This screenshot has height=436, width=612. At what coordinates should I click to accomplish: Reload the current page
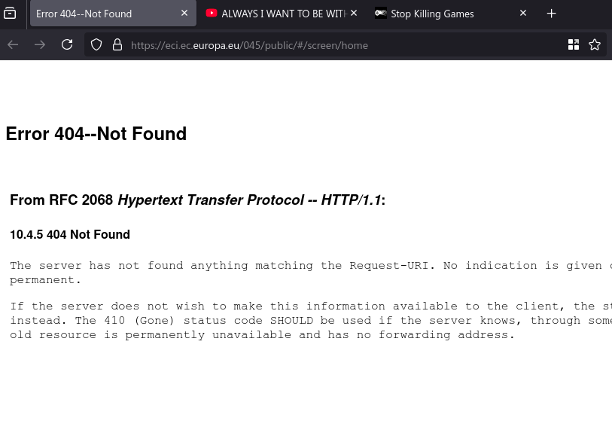67,45
